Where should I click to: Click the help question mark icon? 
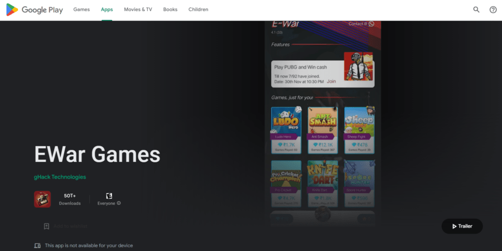click(493, 9)
